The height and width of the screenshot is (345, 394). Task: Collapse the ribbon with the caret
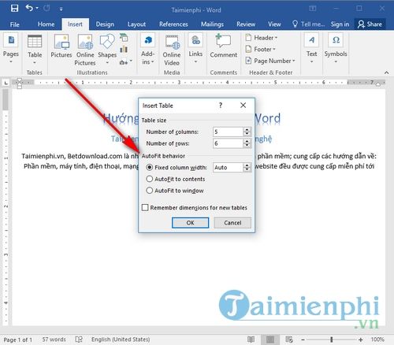pyautogui.click(x=386, y=72)
